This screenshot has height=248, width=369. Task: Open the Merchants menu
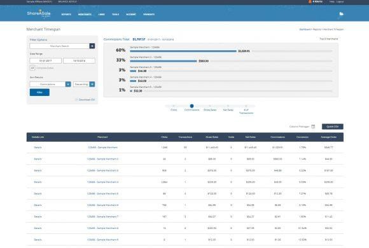tap(85, 15)
